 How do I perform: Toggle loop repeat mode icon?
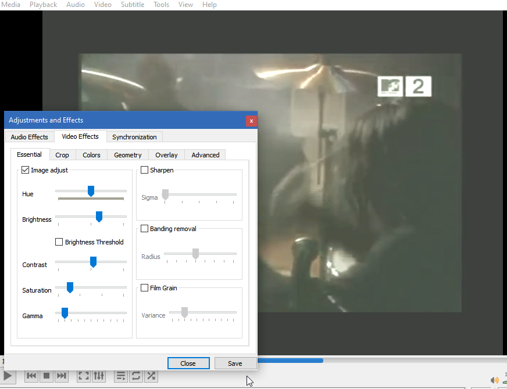(136, 376)
